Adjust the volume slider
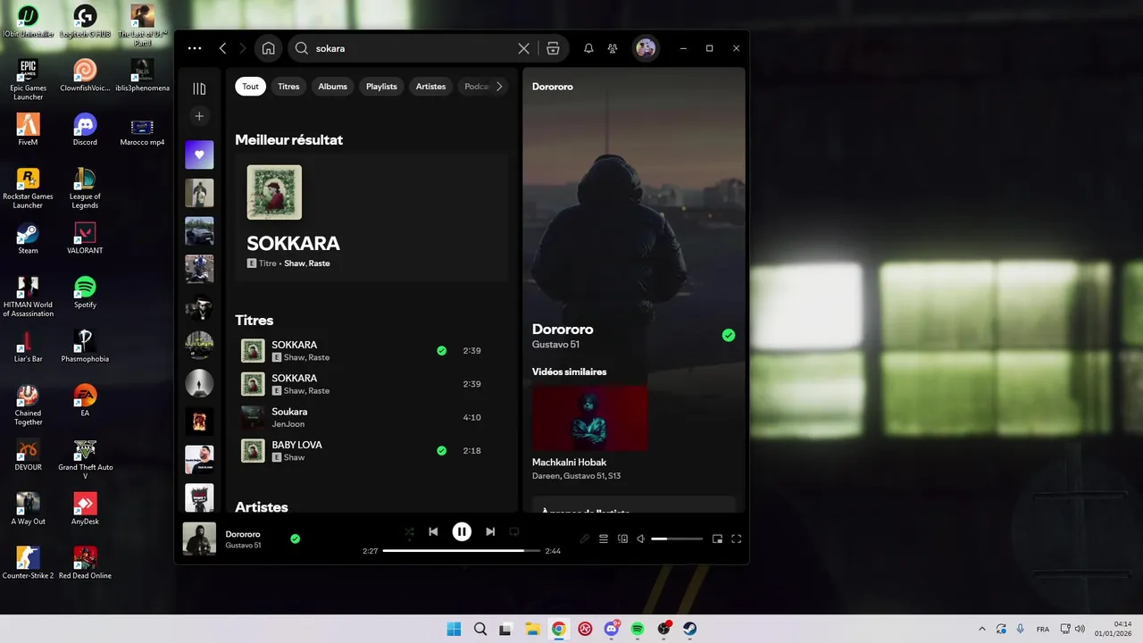The width and height of the screenshot is (1143, 643). [x=677, y=539]
